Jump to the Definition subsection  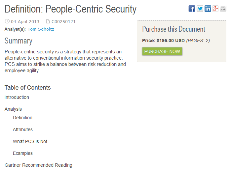pyautogui.click(x=22, y=118)
